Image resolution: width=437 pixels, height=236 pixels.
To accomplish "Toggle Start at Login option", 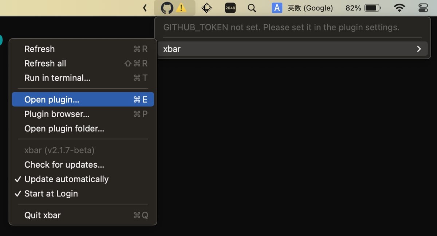I will [x=83, y=193].
